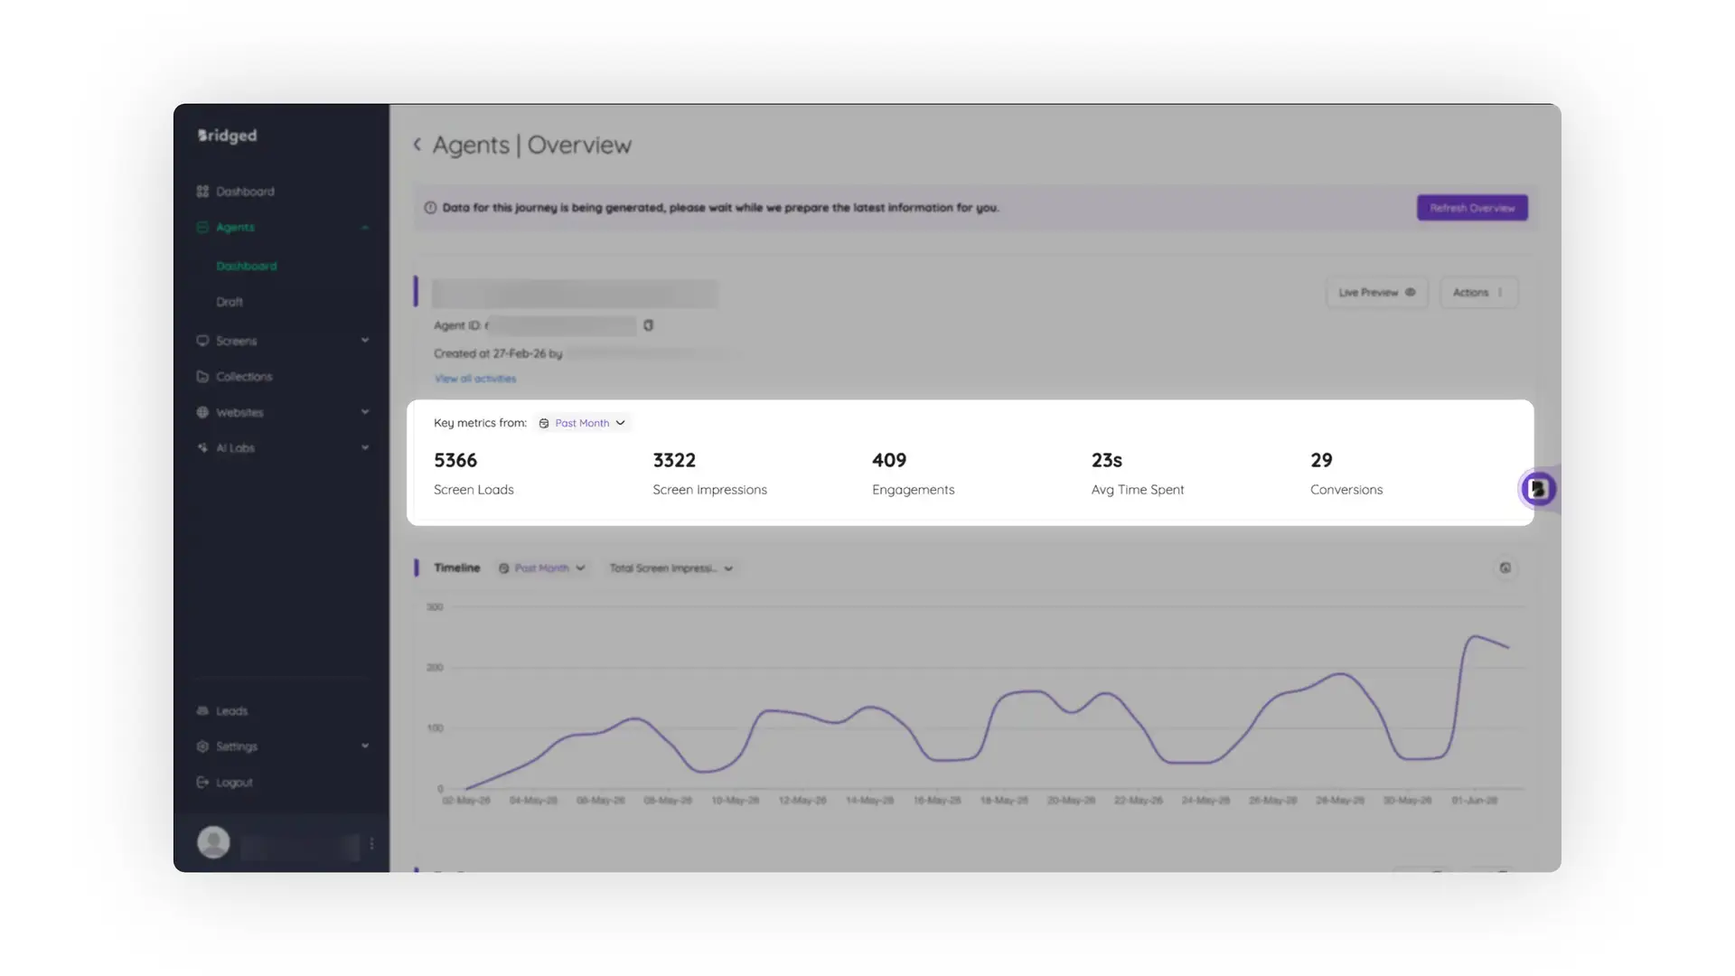The width and height of the screenshot is (1735, 976).
Task: Open the Actions menu button
Action: click(1478, 293)
